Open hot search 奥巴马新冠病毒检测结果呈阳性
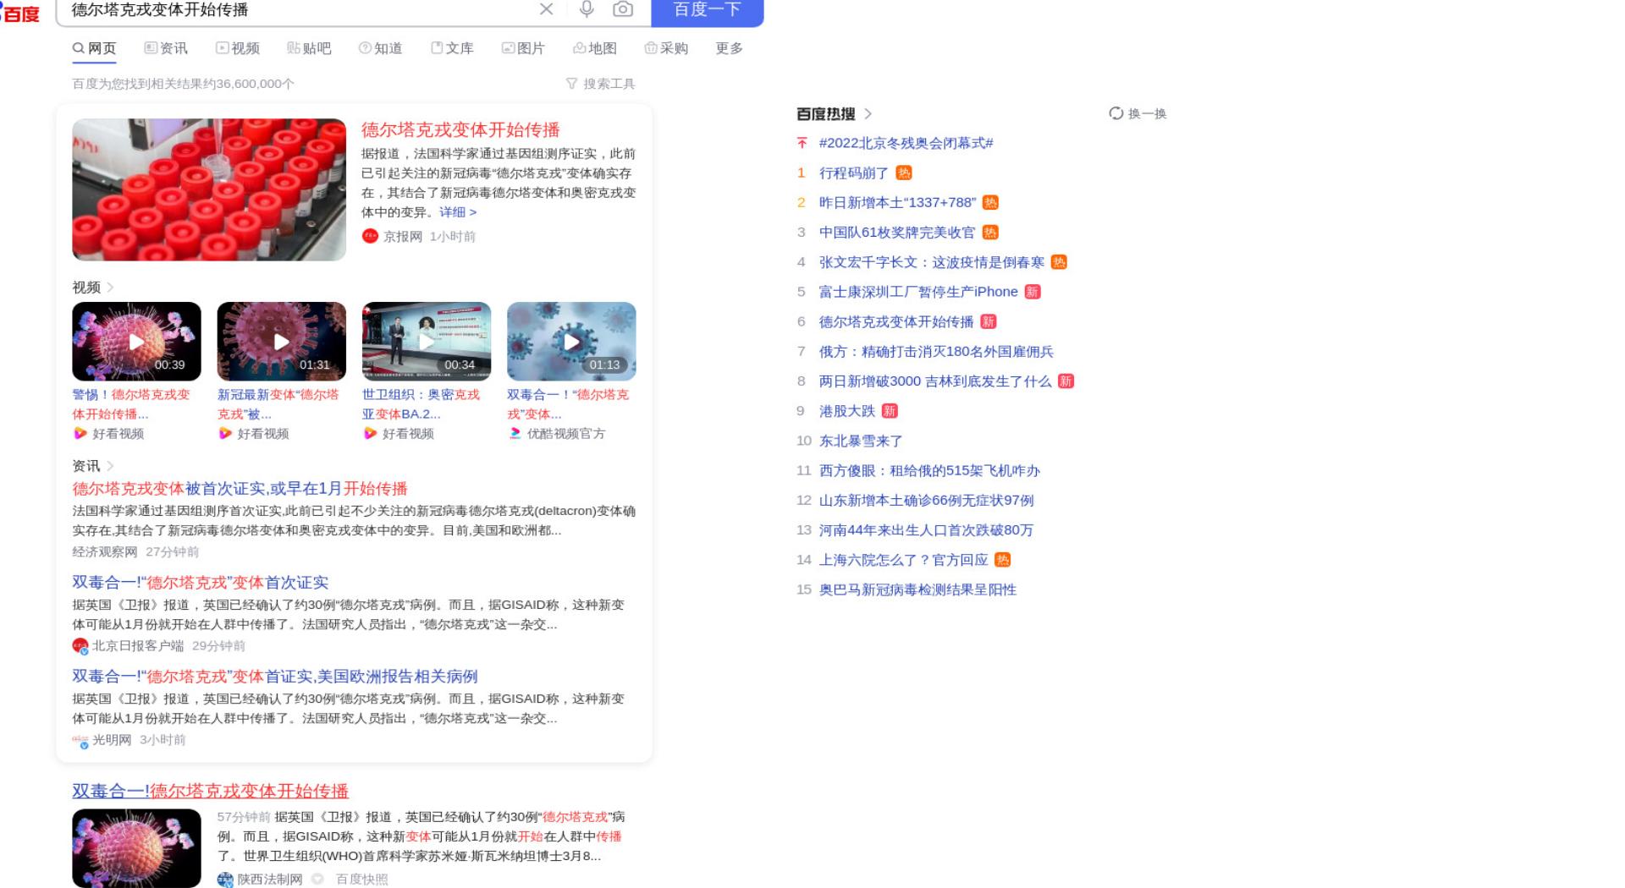The width and height of the screenshot is (1625, 888). point(917,589)
